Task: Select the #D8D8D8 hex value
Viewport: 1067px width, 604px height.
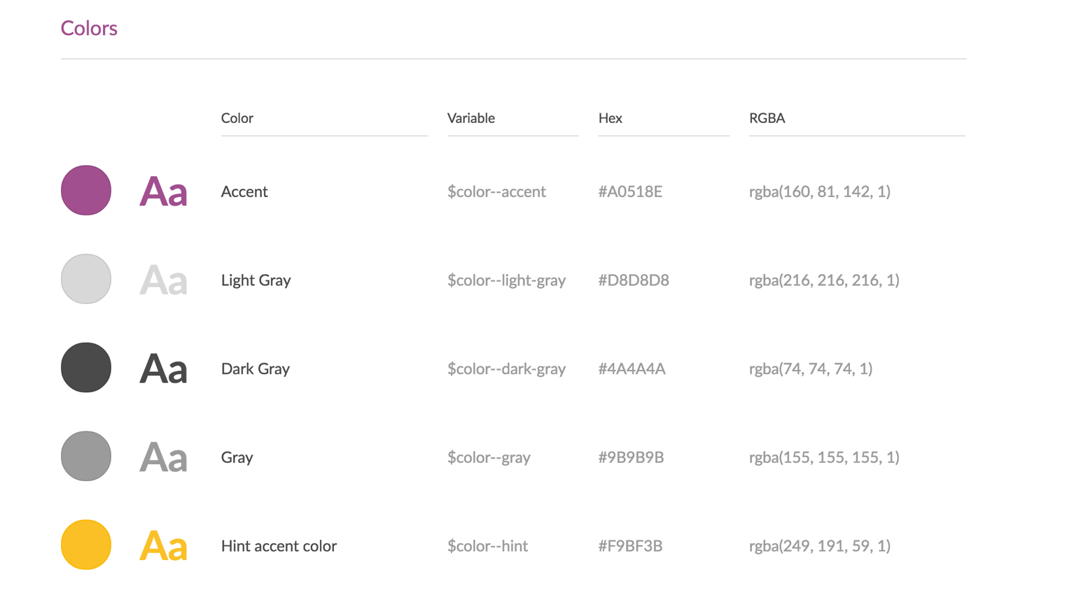Action: point(634,280)
